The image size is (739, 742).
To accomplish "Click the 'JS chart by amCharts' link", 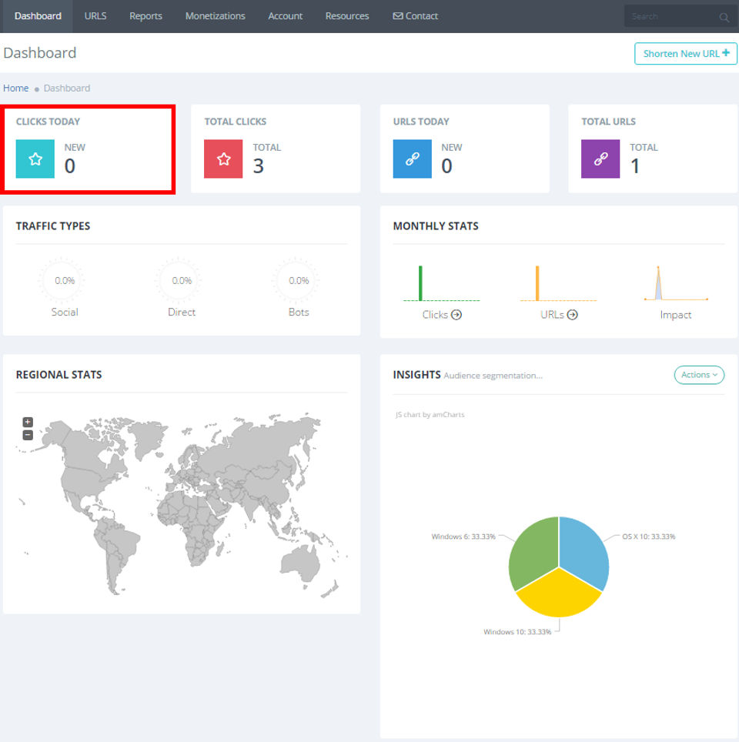I will tap(430, 415).
